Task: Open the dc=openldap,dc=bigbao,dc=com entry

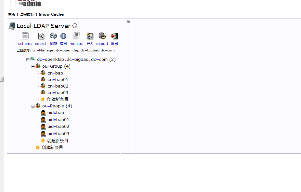Action: pos(76,59)
